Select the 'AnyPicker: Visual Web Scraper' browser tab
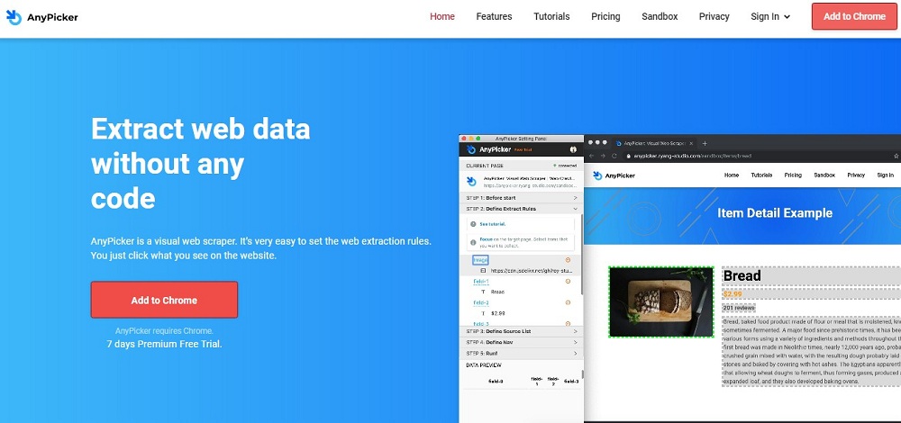 point(654,143)
